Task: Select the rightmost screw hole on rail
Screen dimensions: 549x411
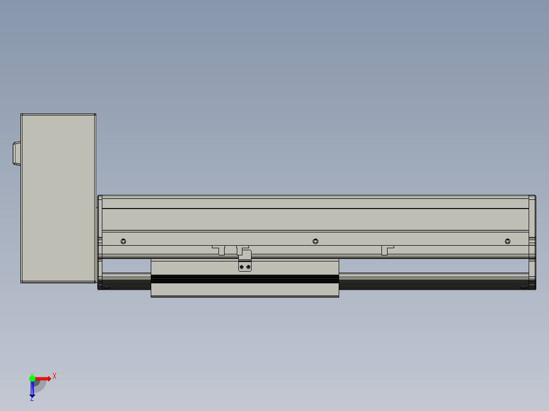Action: coord(508,241)
